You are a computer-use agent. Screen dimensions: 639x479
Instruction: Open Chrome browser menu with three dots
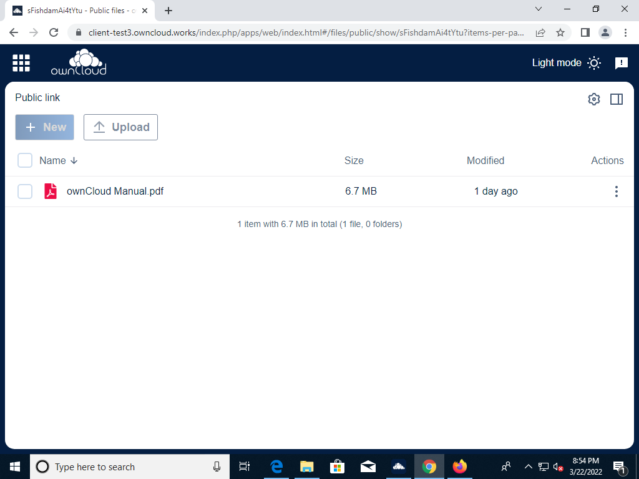[x=626, y=32]
